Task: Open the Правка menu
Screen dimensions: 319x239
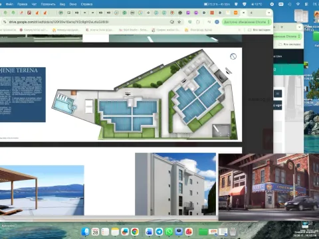Action: pyautogui.click(x=22, y=4)
